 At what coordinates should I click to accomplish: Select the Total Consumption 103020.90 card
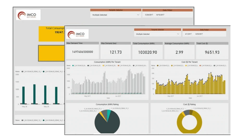[x=147, y=52]
